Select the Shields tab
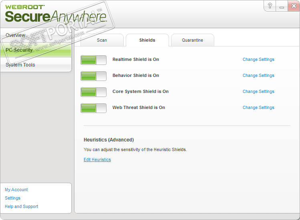 click(x=147, y=40)
